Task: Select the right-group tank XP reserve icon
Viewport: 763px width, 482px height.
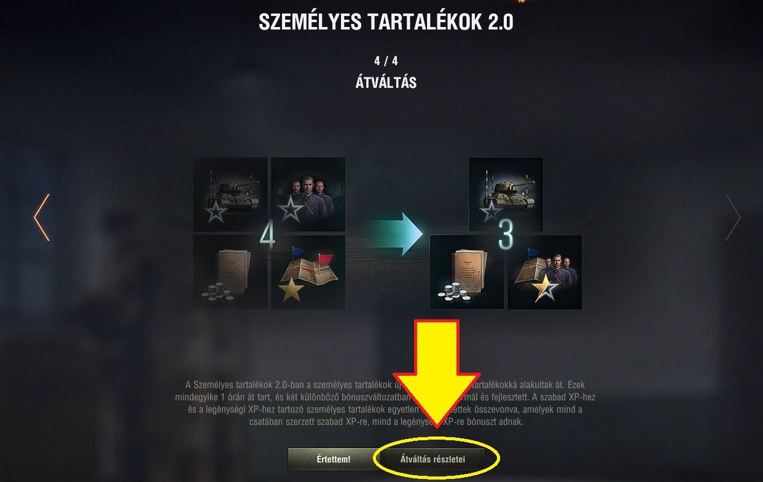Action: pyautogui.click(x=506, y=195)
